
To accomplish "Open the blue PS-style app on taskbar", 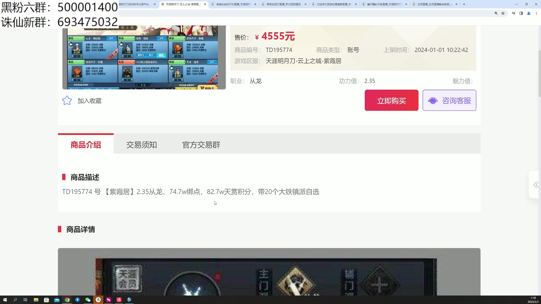I will 129,300.
